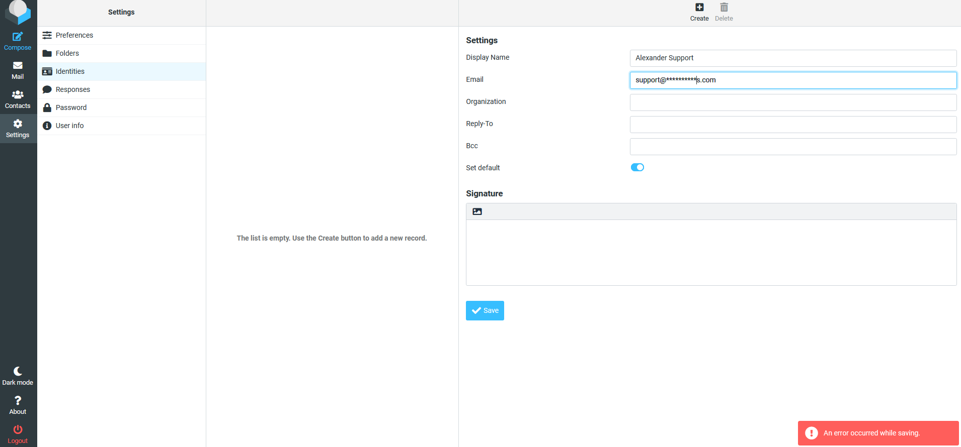Open Responses settings section
Image resolution: width=961 pixels, height=447 pixels.
tap(73, 89)
